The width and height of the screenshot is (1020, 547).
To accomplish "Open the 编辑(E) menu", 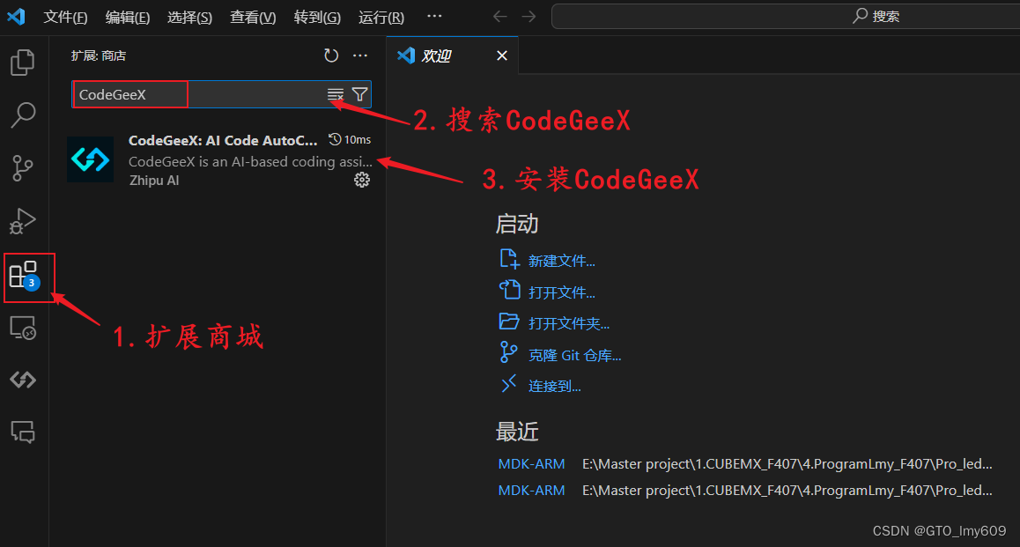I will [128, 18].
